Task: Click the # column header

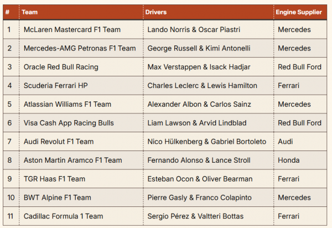Action: click(8, 12)
